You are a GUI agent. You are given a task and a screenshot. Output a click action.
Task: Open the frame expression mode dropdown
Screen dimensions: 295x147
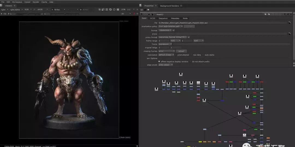(165, 44)
